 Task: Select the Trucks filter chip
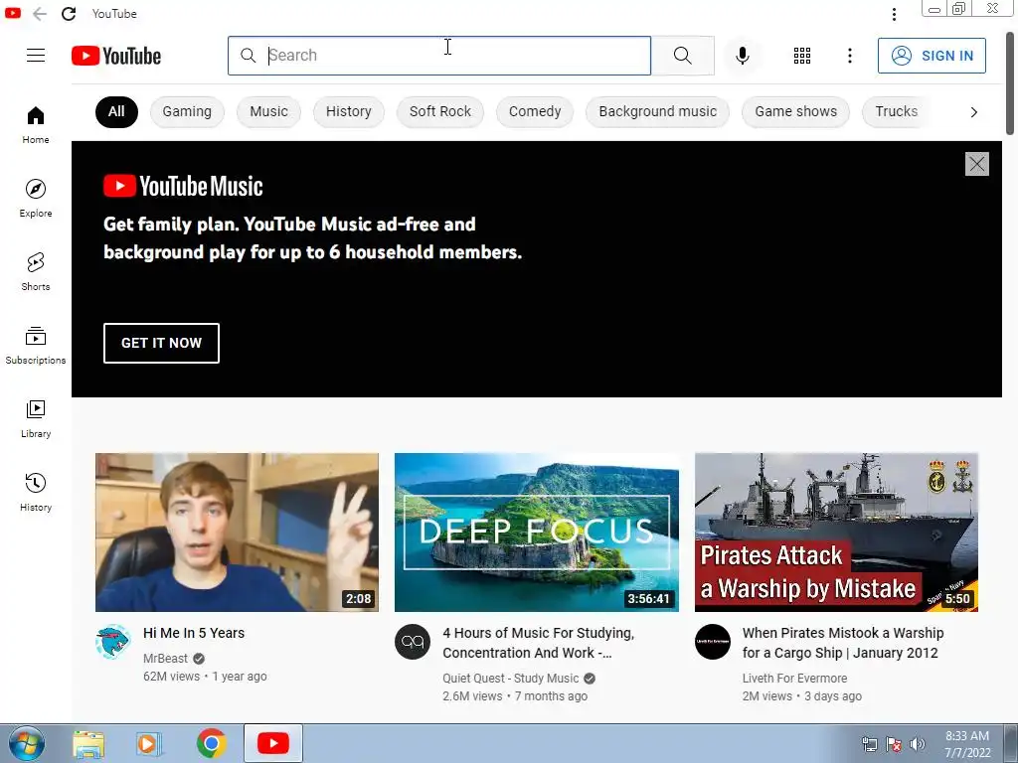896,111
